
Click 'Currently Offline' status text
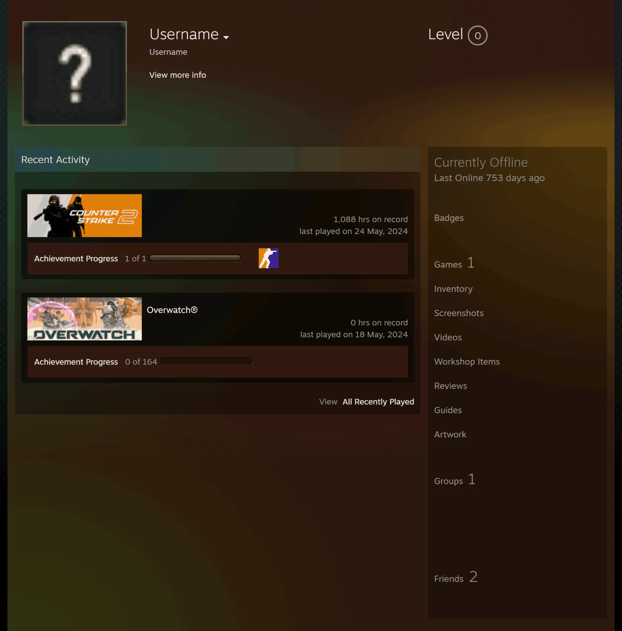coord(481,162)
